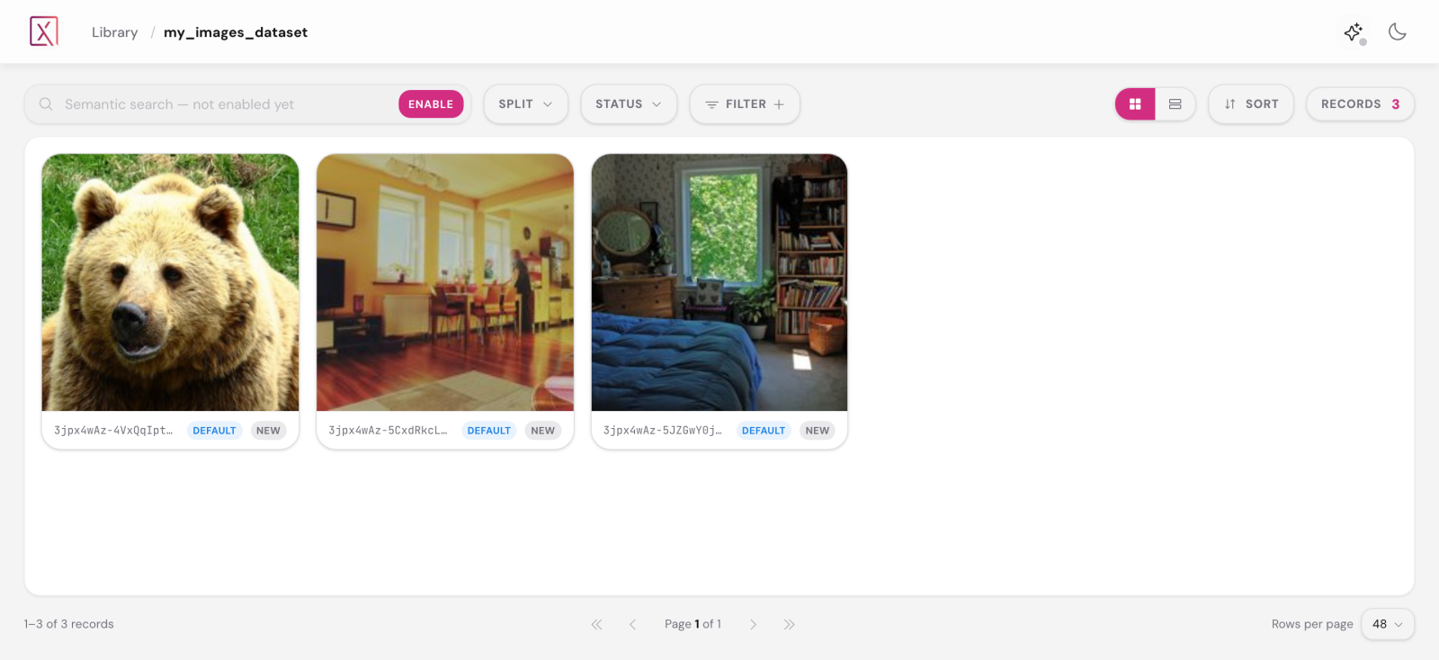This screenshot has width=1439, height=660.
Task: Click my_images_dataset breadcrumb
Action: pos(236,32)
